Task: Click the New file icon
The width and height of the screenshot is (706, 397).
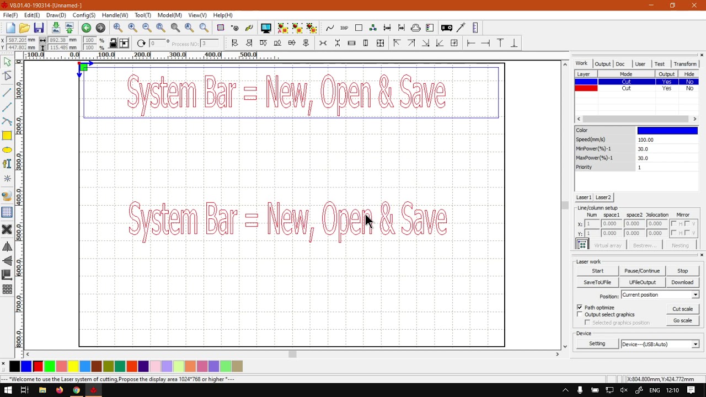Action: (x=10, y=28)
